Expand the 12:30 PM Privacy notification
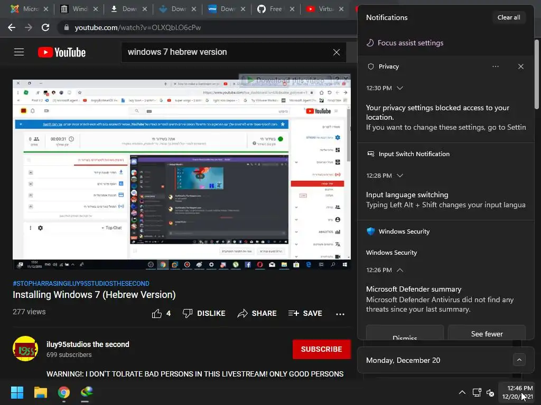 [399, 88]
